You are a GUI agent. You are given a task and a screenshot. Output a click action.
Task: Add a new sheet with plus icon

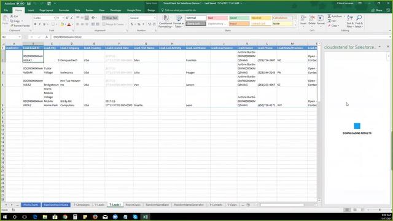pos(248,204)
